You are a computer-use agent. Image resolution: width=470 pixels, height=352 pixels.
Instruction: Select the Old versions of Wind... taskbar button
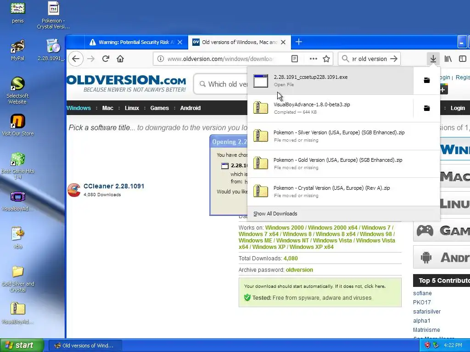pos(85,346)
